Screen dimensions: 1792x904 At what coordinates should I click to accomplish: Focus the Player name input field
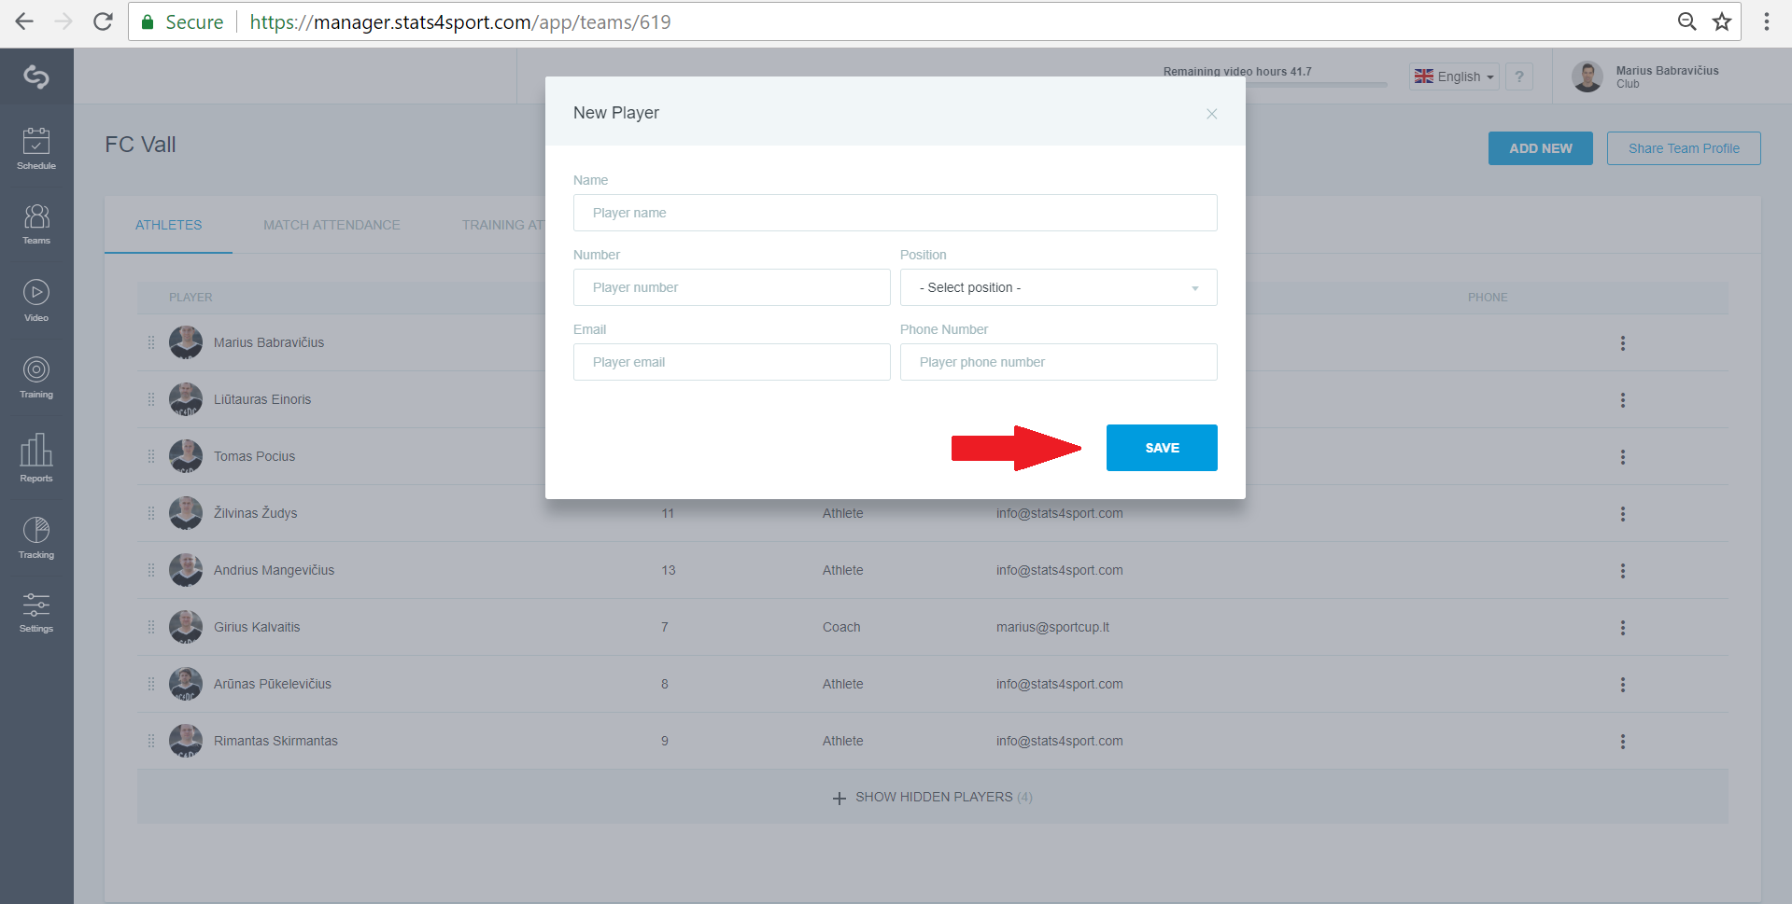[x=895, y=213]
